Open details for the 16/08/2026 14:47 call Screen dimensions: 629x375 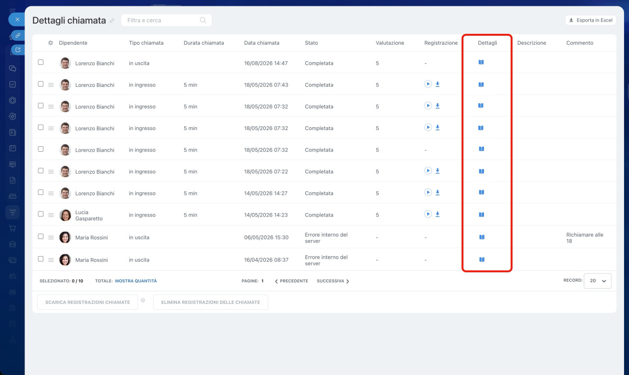pyautogui.click(x=481, y=62)
